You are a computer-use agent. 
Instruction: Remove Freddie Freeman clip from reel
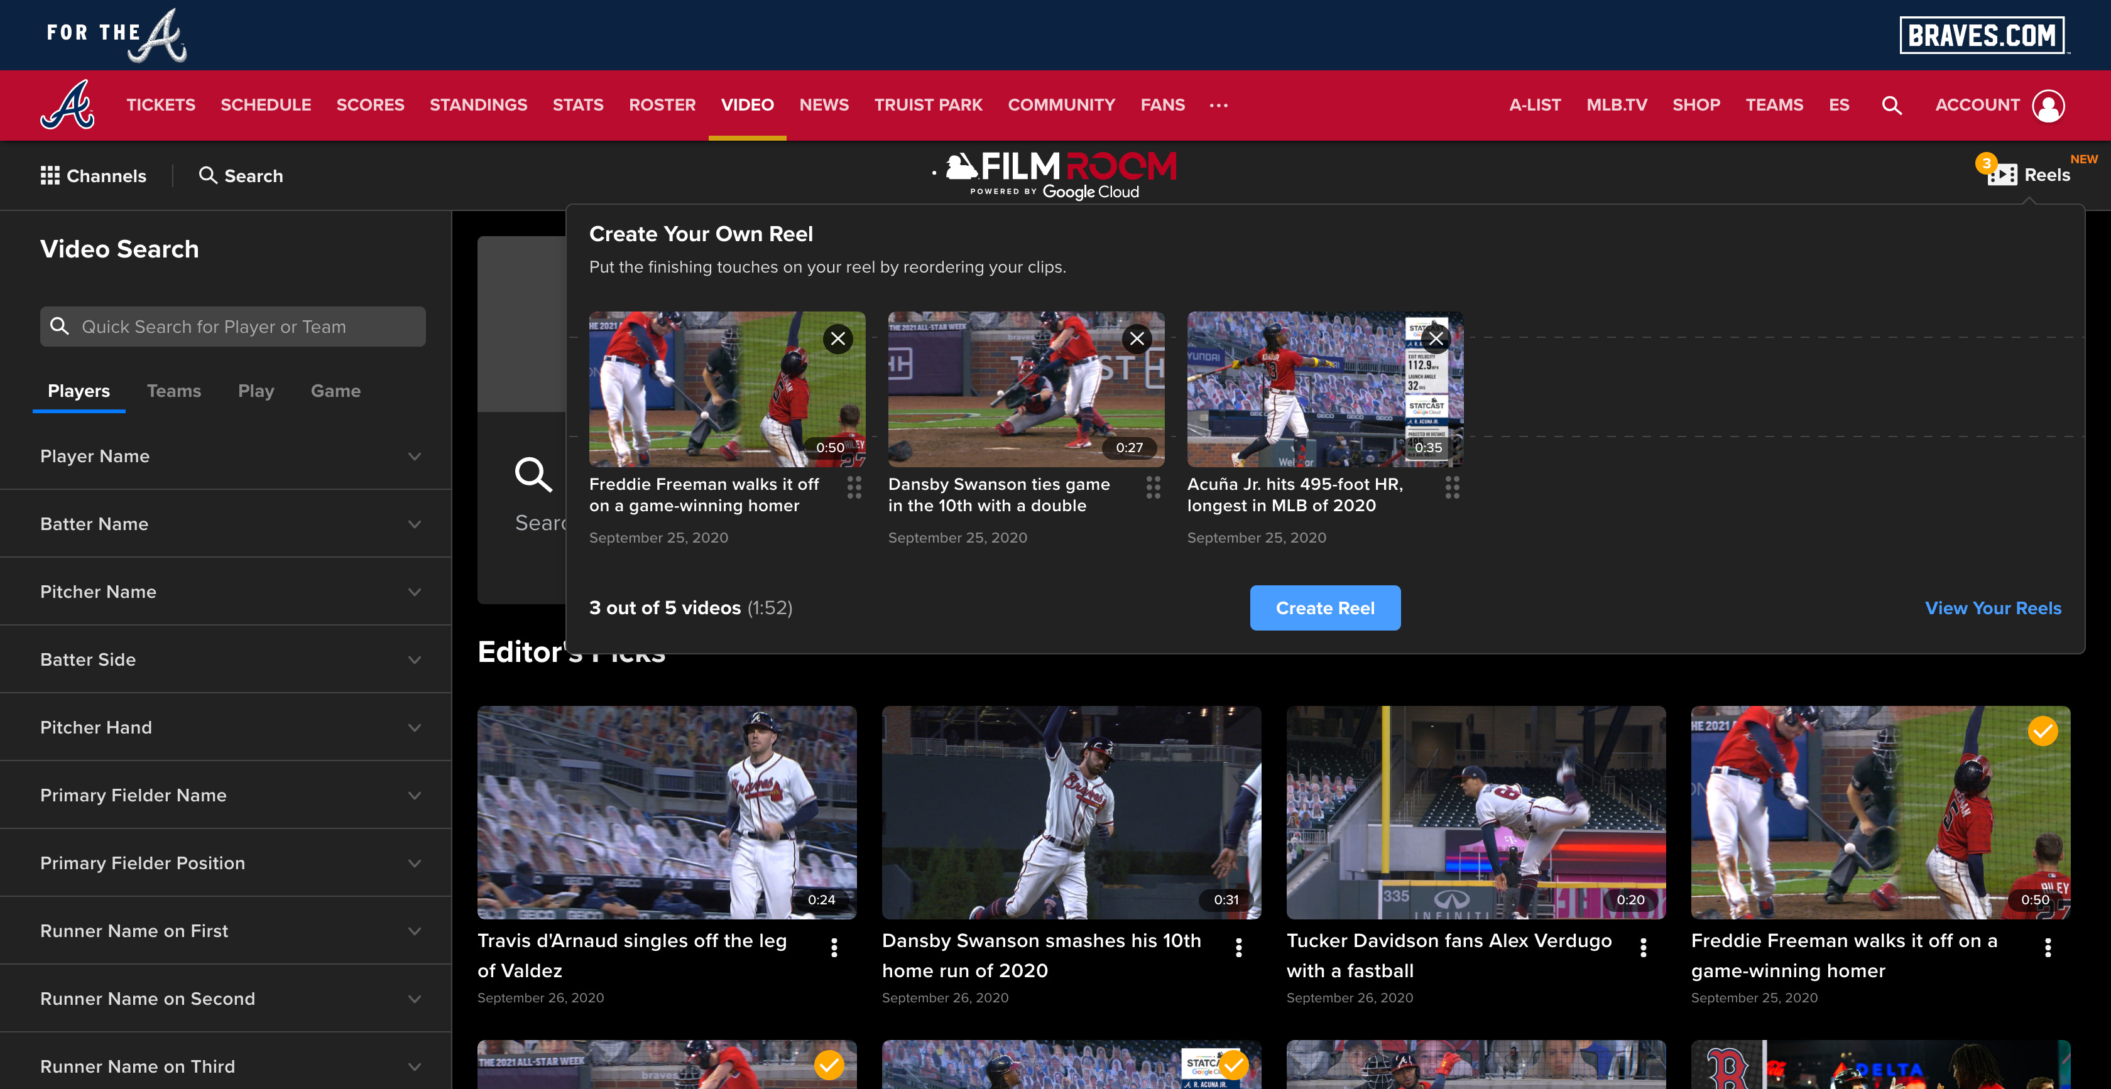[x=837, y=339]
